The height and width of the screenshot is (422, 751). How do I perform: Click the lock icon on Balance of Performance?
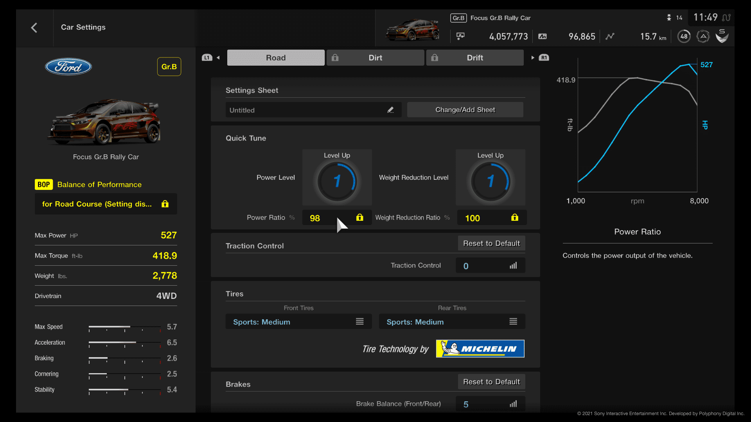pyautogui.click(x=165, y=204)
